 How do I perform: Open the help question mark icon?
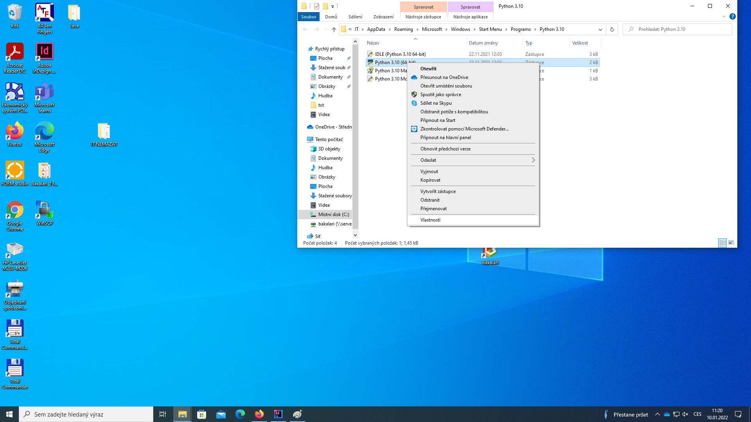pyautogui.click(x=733, y=16)
